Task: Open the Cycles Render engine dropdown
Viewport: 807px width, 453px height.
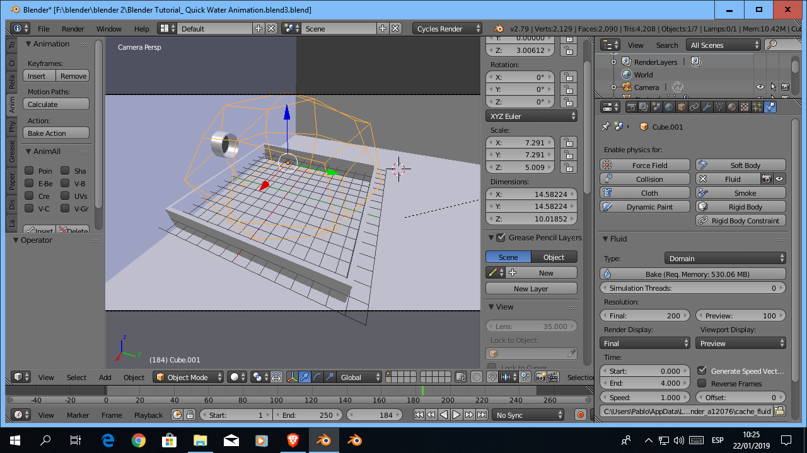Action: point(448,28)
